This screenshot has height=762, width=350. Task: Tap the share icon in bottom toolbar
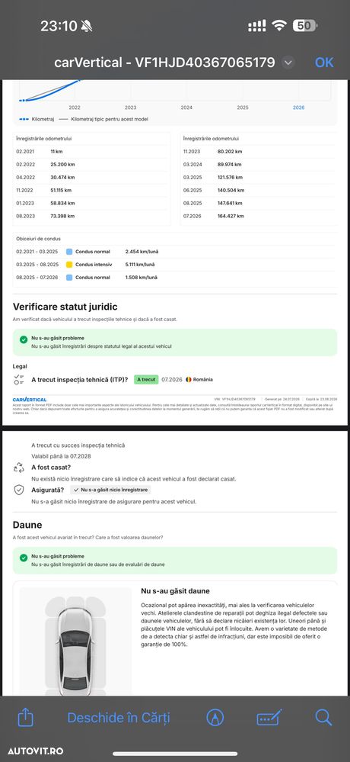pyautogui.click(x=24, y=717)
